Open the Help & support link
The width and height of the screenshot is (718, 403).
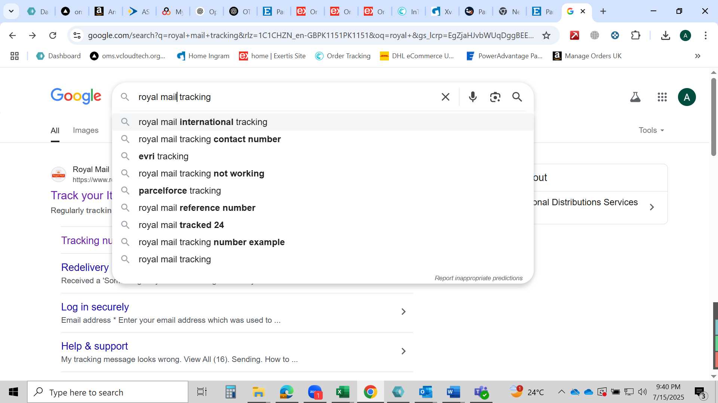(95, 346)
